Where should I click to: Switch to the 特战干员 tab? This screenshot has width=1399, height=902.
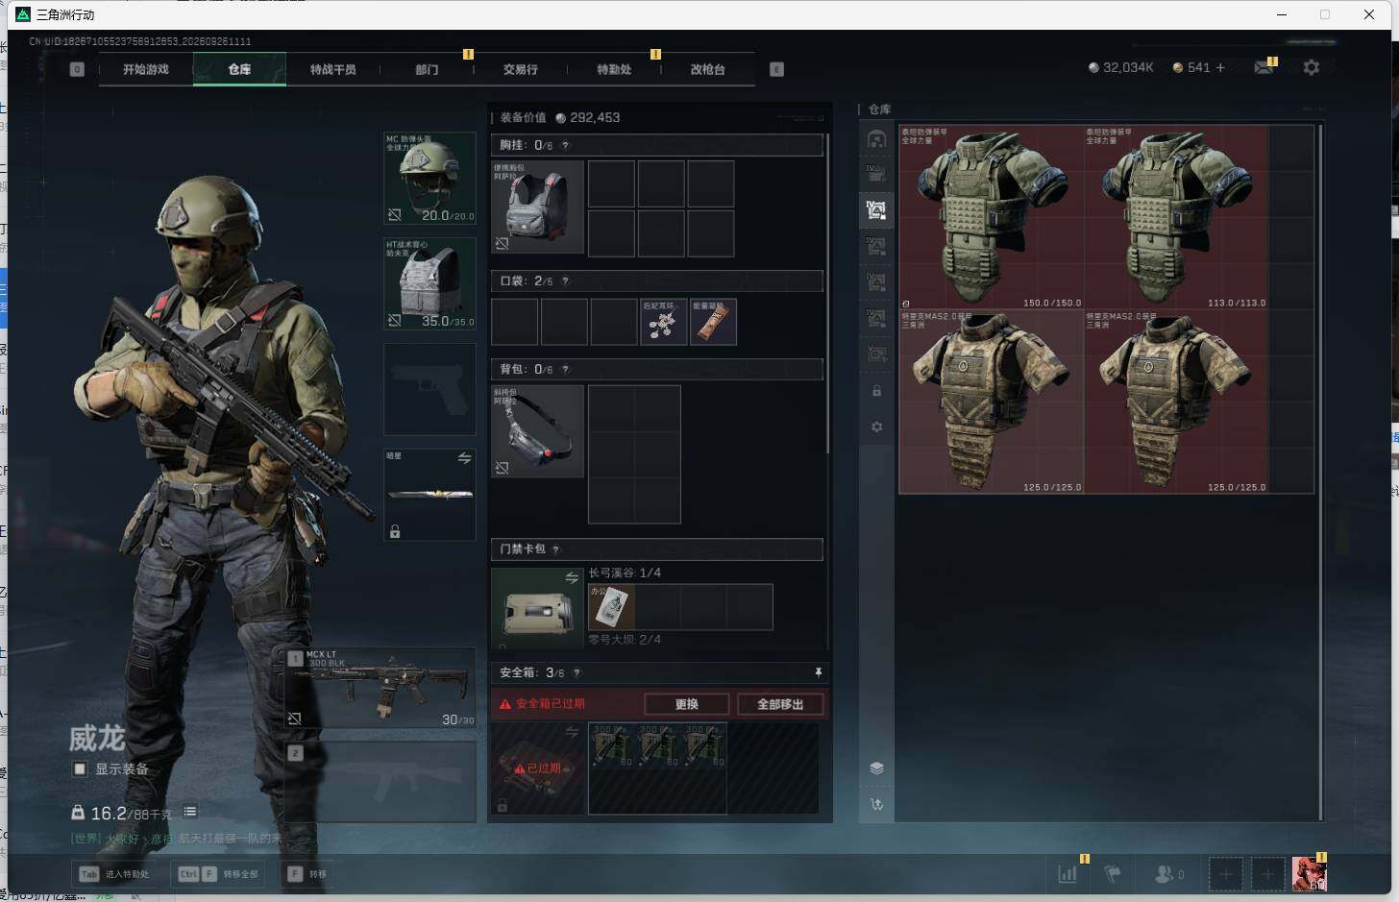(333, 69)
